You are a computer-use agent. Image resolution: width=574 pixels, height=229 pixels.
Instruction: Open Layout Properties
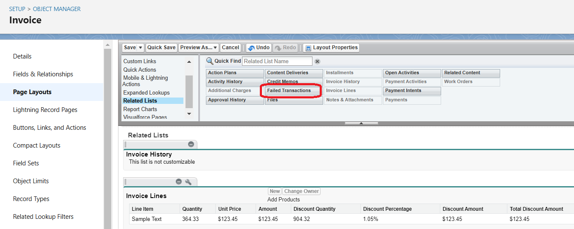332,47
